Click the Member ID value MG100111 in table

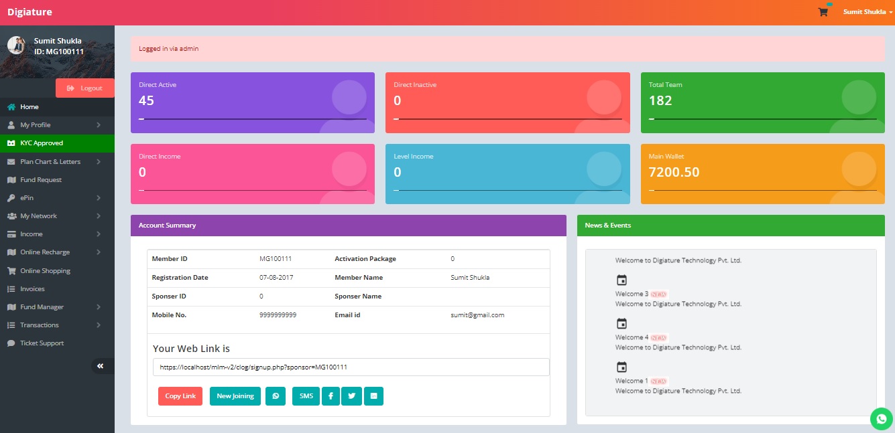click(x=276, y=258)
